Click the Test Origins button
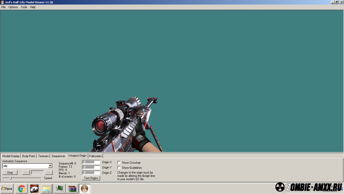Image resolution: width=344 pixels, height=194 pixels. tap(91, 178)
